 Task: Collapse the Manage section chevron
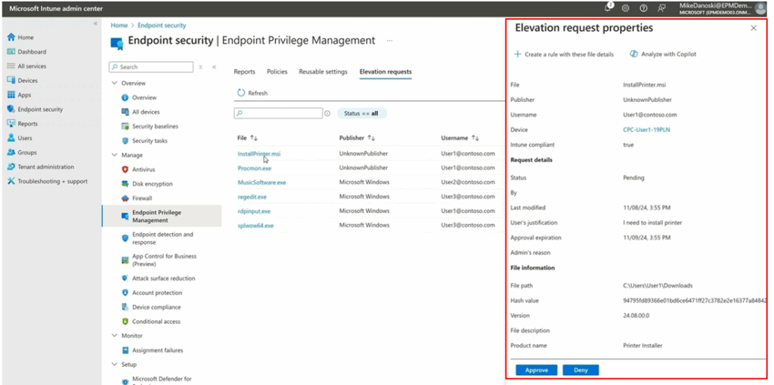pyautogui.click(x=115, y=155)
